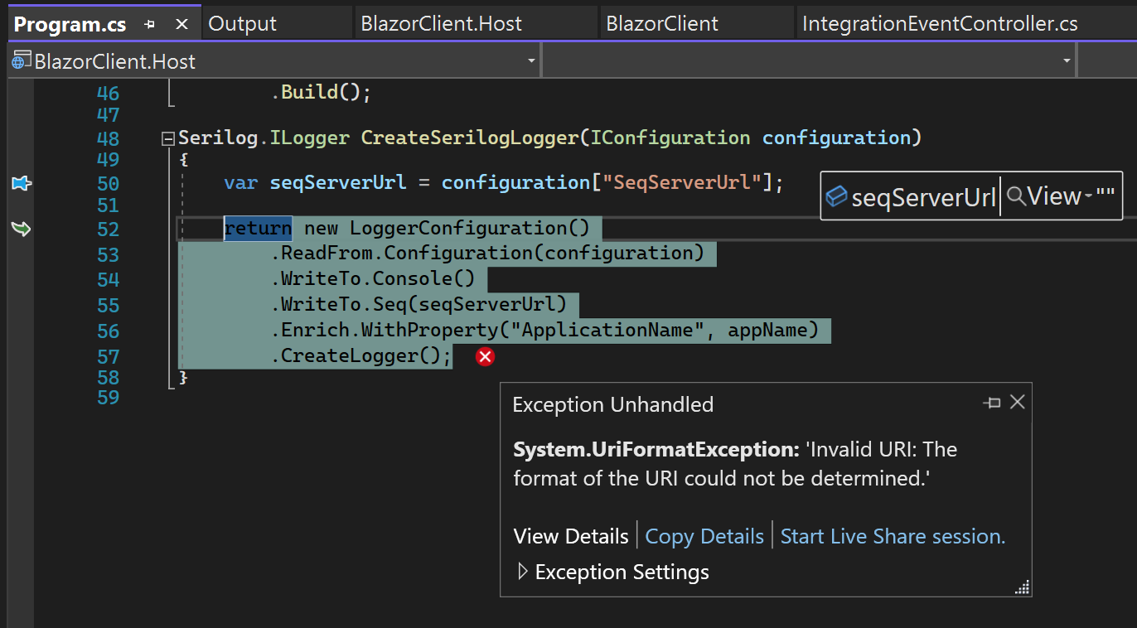The width and height of the screenshot is (1137, 628).
Task: Click the View Details link
Action: tap(570, 536)
